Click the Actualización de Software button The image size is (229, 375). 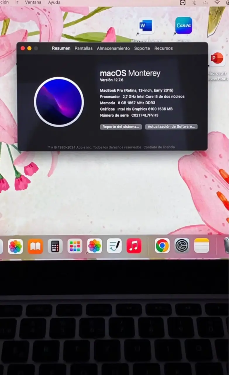click(171, 127)
